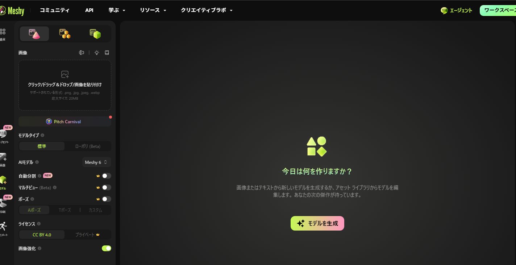Select カスタム pose option

click(96, 210)
